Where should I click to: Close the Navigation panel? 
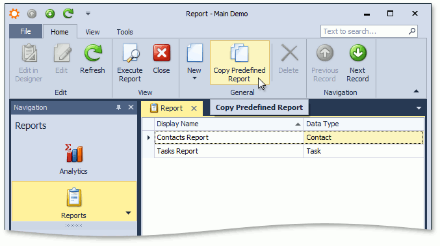click(131, 107)
